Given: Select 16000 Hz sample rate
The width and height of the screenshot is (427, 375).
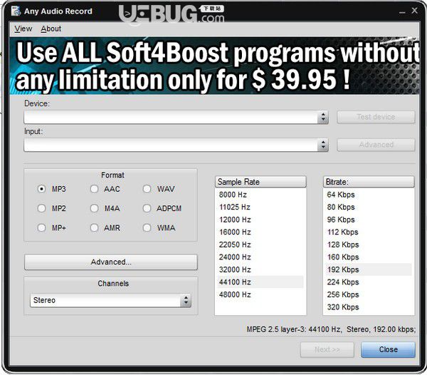Looking at the screenshot, I should tap(260, 232).
